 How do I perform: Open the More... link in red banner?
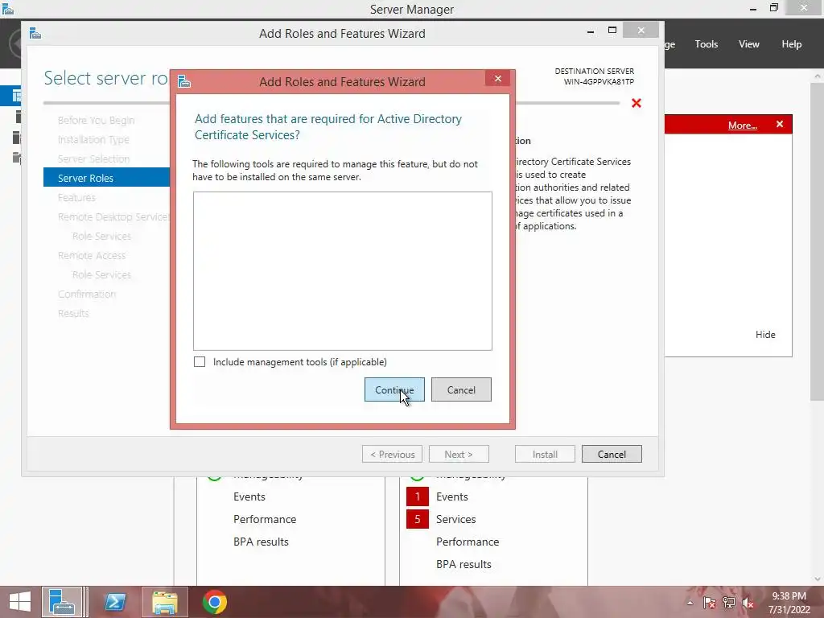(743, 125)
